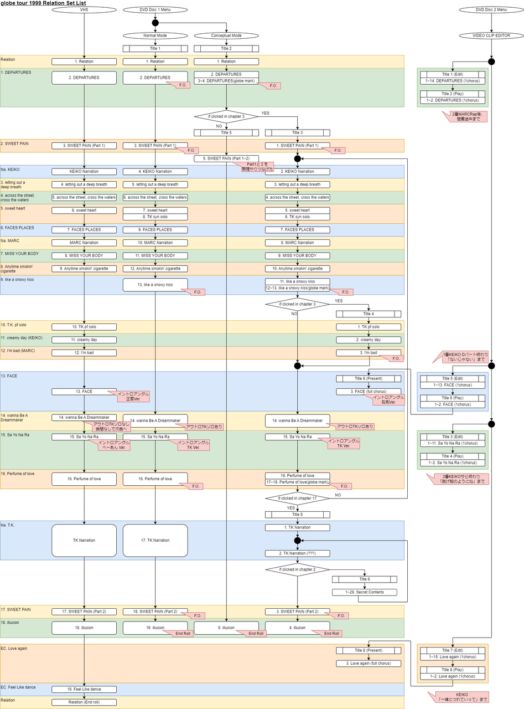This screenshot has height=709, width=524.
Task: Select the VHS start node
Action: 84,10
